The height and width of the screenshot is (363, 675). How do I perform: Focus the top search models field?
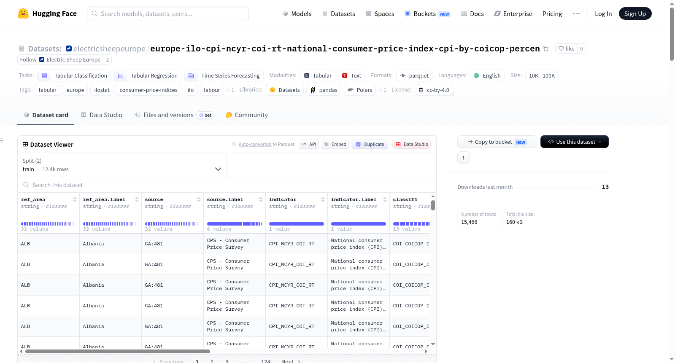[168, 13]
